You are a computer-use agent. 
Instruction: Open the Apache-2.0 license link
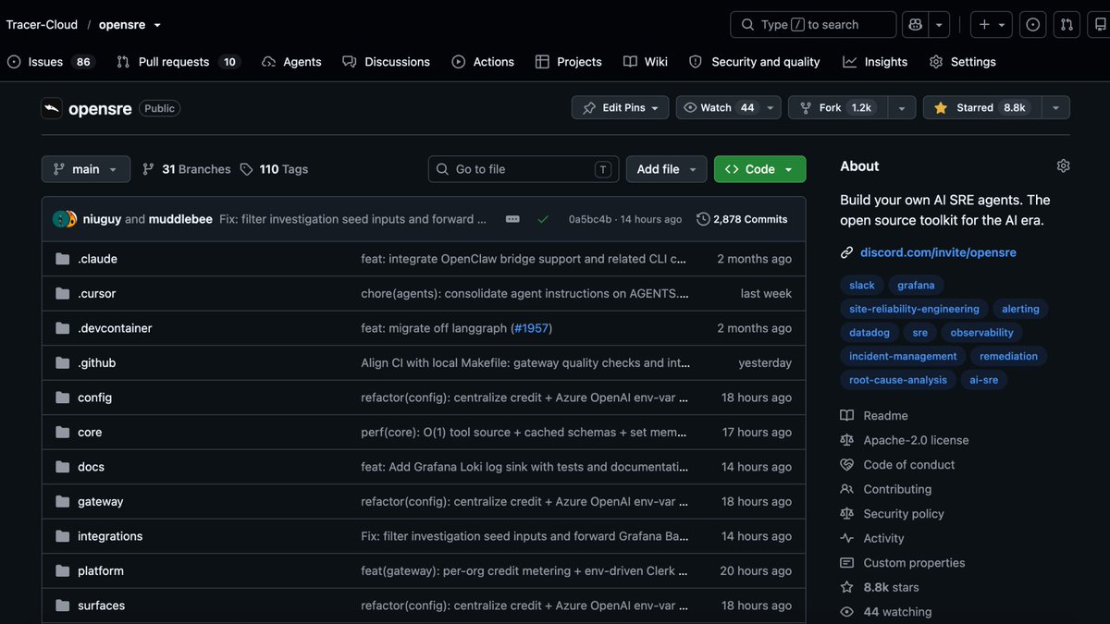pyautogui.click(x=916, y=440)
